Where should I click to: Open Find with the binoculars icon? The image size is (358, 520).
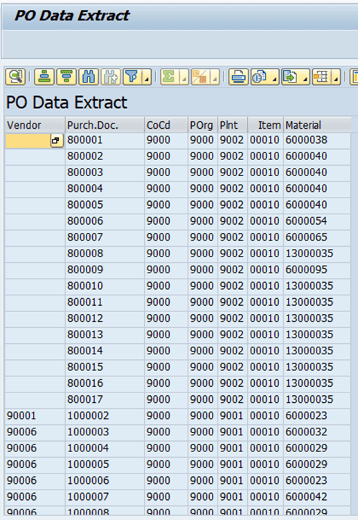tap(89, 77)
